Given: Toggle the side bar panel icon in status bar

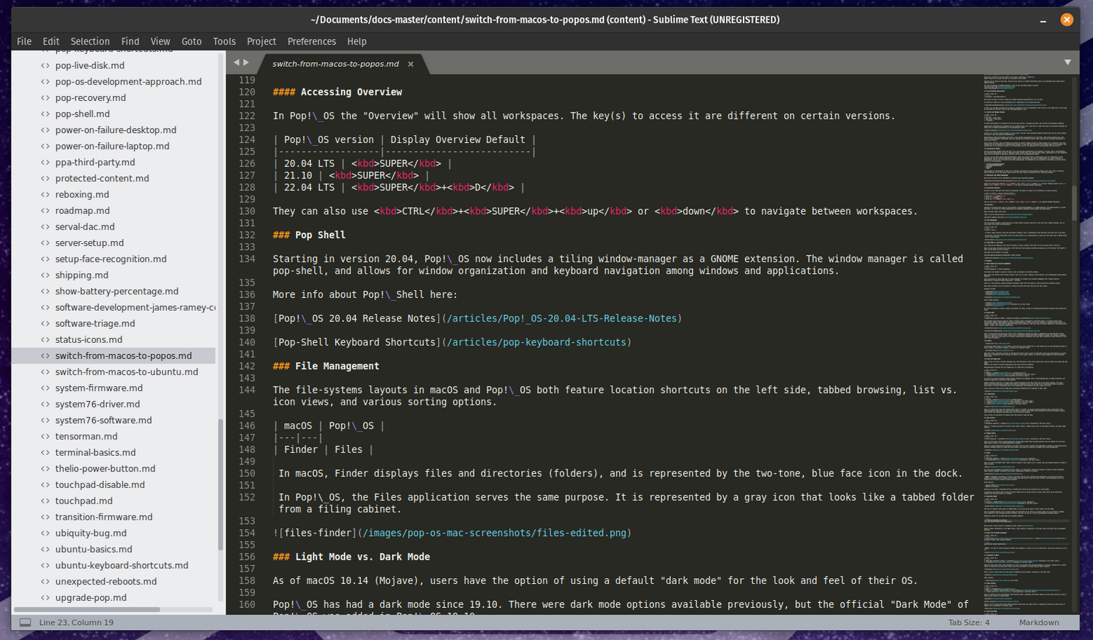Looking at the screenshot, I should click(x=26, y=622).
